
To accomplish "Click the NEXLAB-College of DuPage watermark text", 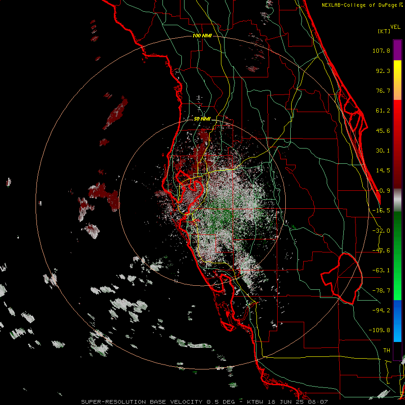I will [362, 5].
